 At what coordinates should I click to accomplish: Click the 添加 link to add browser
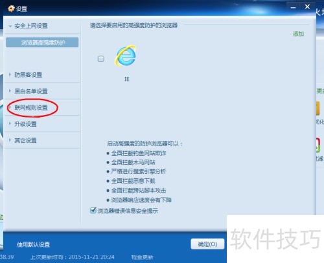coord(298,34)
